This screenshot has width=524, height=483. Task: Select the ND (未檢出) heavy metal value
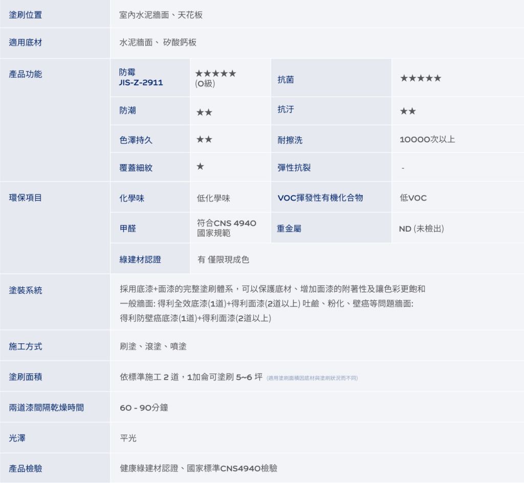421,229
